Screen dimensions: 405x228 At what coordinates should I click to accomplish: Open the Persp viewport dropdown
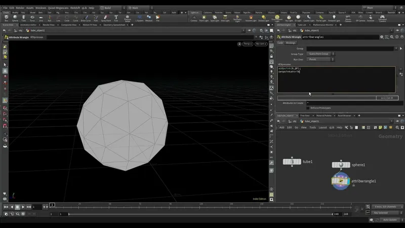pos(248,44)
